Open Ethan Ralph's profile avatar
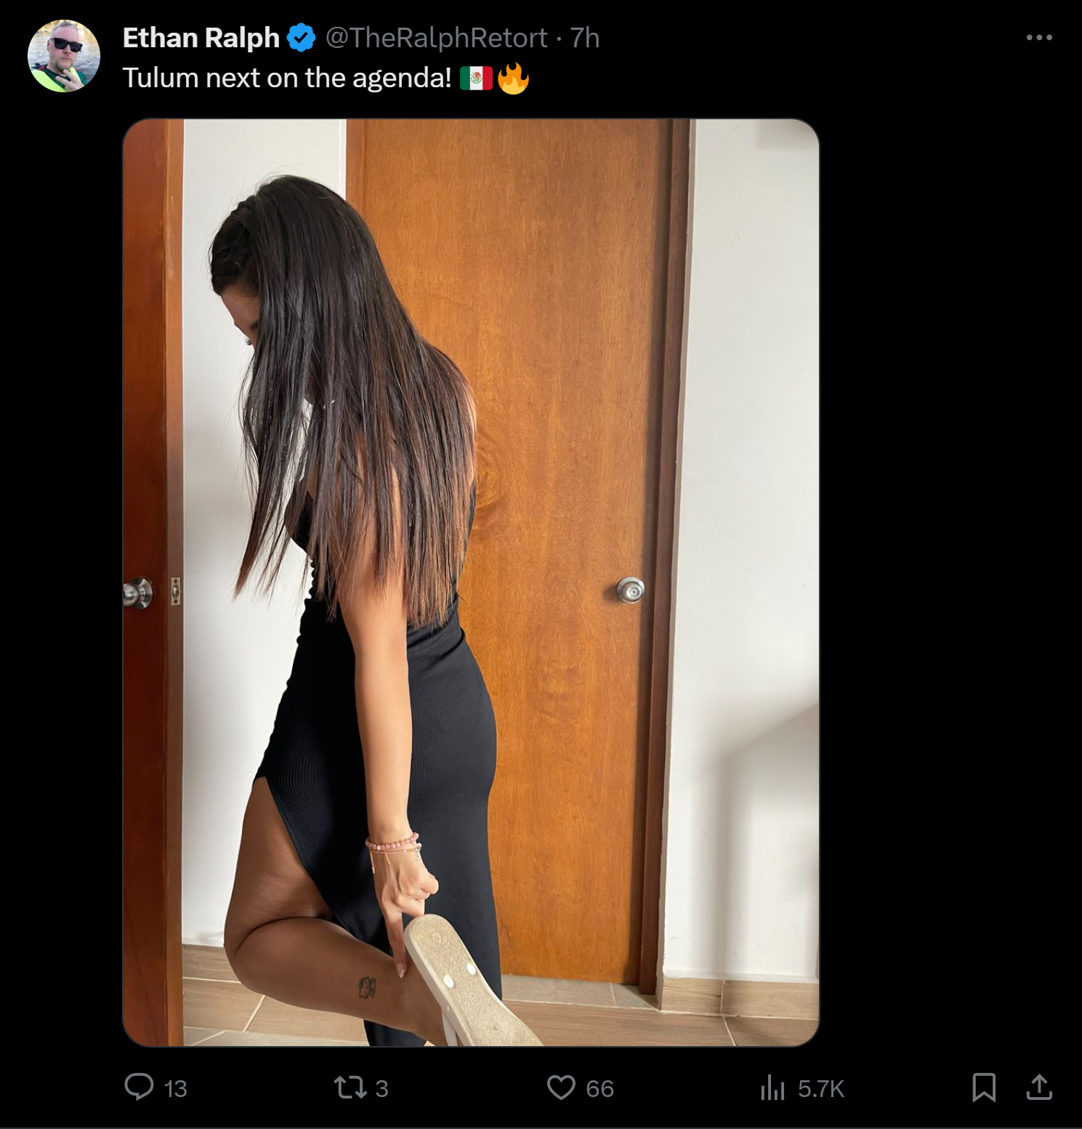Image resolution: width=1082 pixels, height=1129 pixels. coord(64,56)
